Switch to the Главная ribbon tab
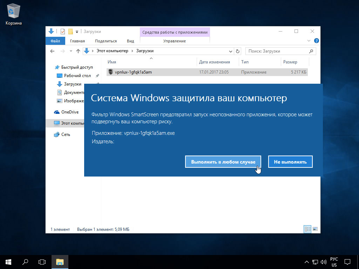The height and width of the screenshot is (269, 359). [77, 41]
